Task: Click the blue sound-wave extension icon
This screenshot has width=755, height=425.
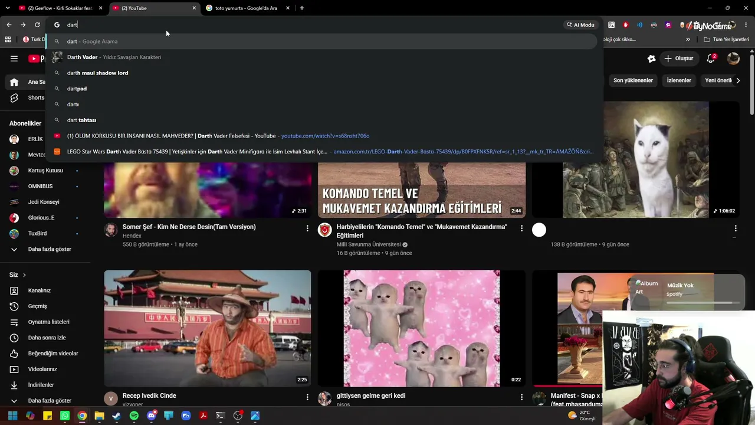Action: tap(639, 25)
